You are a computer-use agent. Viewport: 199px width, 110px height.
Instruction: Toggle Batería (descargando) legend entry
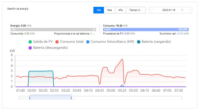[x=48, y=48]
